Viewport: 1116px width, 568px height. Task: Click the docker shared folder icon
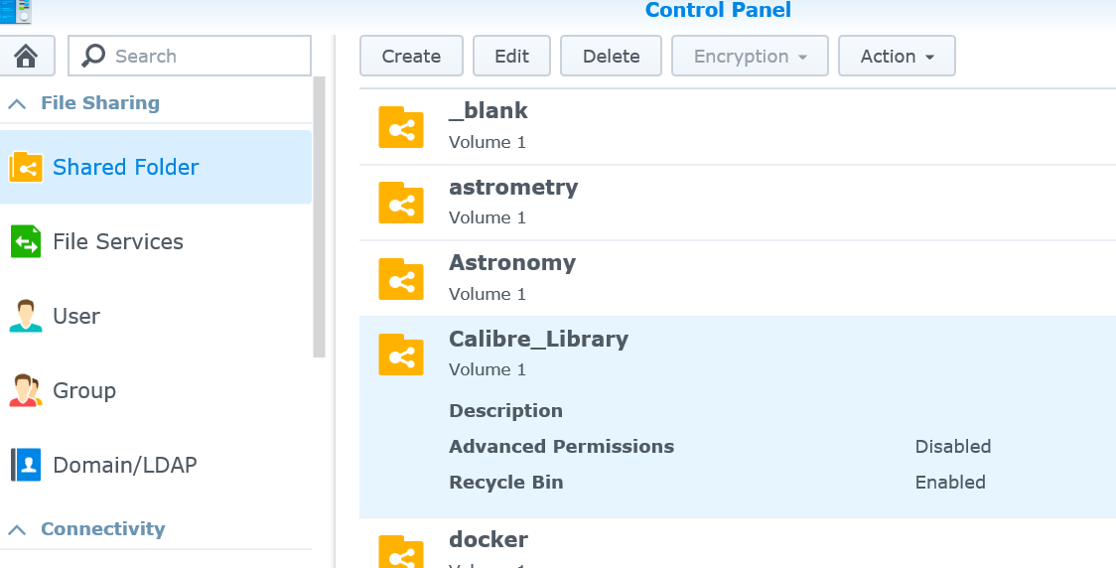401,554
